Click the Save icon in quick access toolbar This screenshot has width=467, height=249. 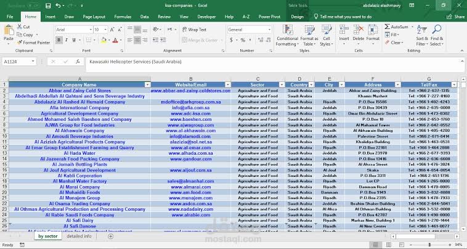48,6
